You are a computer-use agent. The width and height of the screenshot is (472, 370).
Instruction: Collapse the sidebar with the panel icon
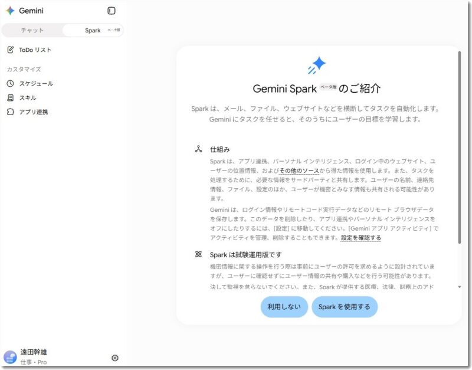[x=112, y=11]
